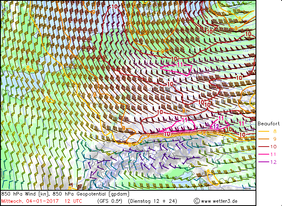Open the www wetter3.de link text

tap(220, 201)
